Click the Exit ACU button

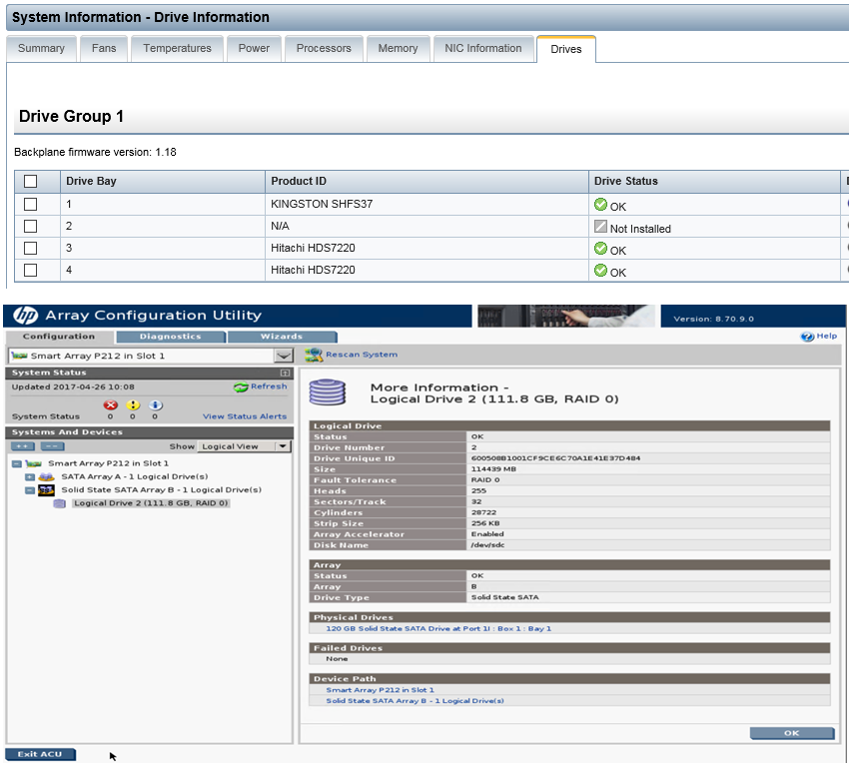coord(40,754)
